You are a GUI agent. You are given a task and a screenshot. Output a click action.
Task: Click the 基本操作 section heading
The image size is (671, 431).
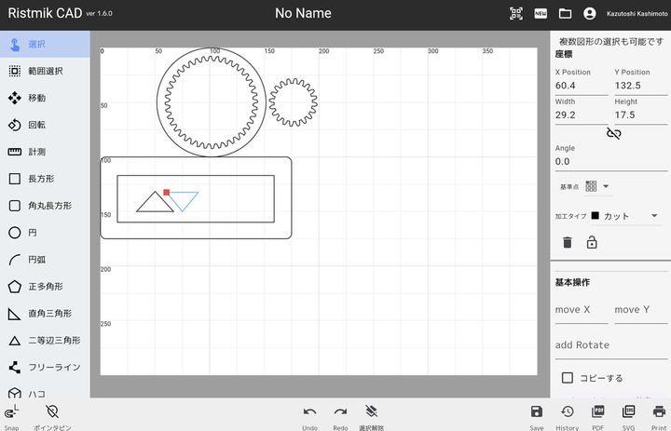572,283
